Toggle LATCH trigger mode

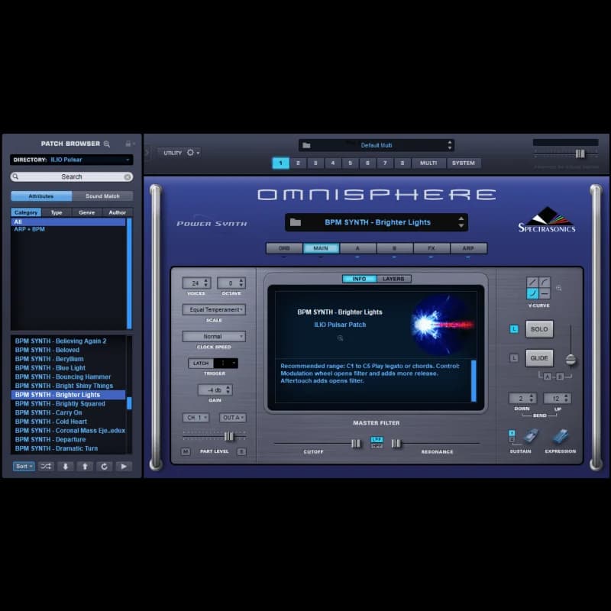[202, 363]
